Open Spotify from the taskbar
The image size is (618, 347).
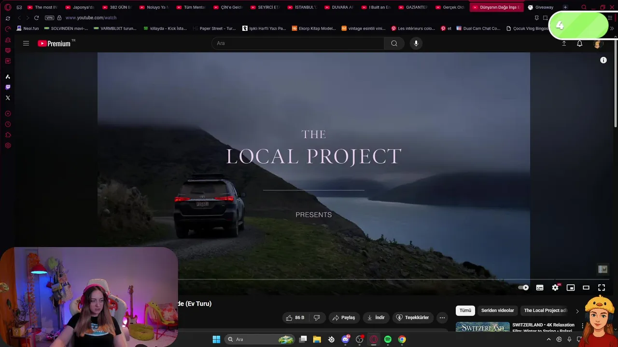(x=388, y=339)
